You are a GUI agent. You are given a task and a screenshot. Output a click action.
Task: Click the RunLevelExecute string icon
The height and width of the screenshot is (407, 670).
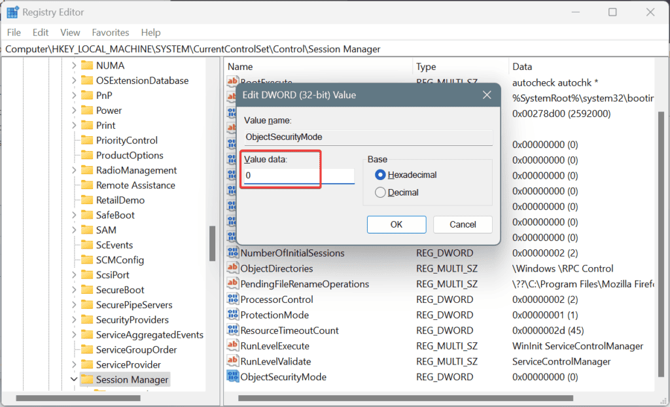point(233,345)
